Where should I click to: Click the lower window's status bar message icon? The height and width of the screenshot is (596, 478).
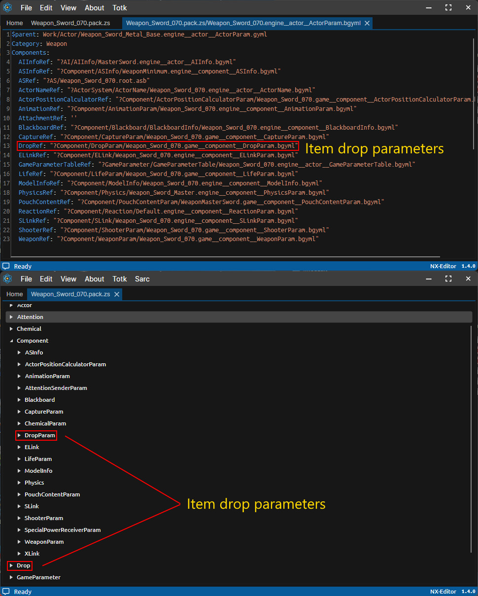click(x=6, y=592)
